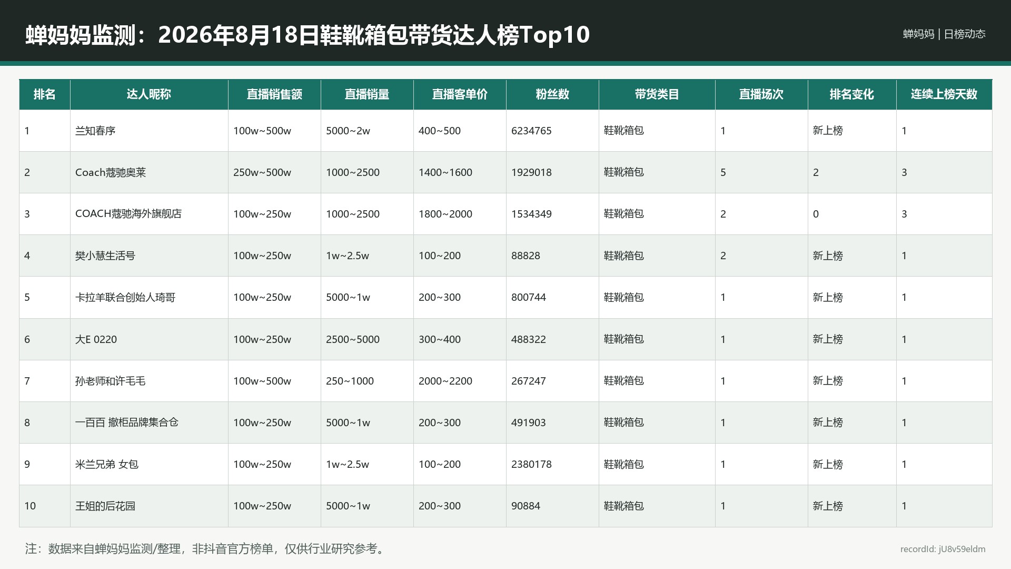The height and width of the screenshot is (569, 1011).
Task: Select the name COACH蔻驰海外旗舰店
Action: pyautogui.click(x=128, y=214)
